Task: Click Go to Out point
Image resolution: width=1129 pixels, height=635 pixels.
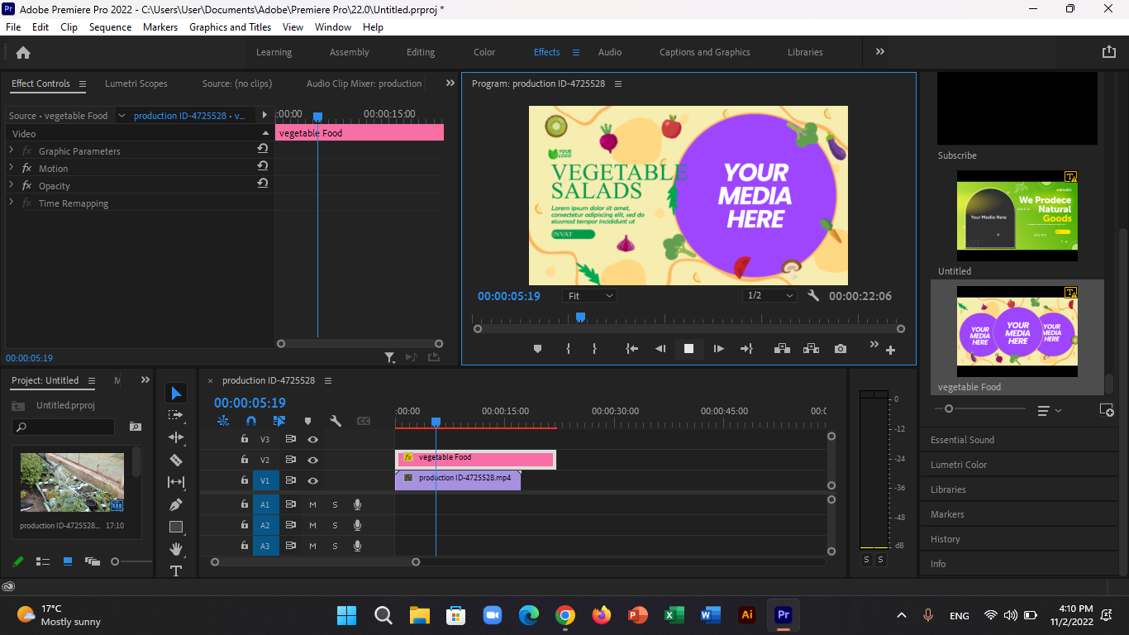Action: (746, 349)
